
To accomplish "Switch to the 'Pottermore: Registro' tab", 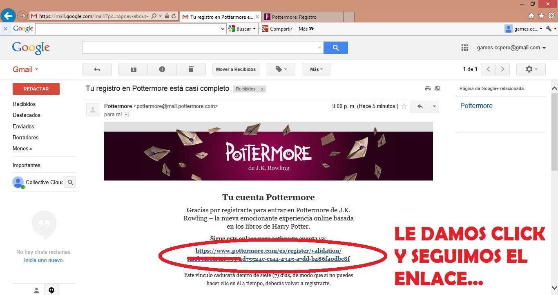I will (302, 17).
